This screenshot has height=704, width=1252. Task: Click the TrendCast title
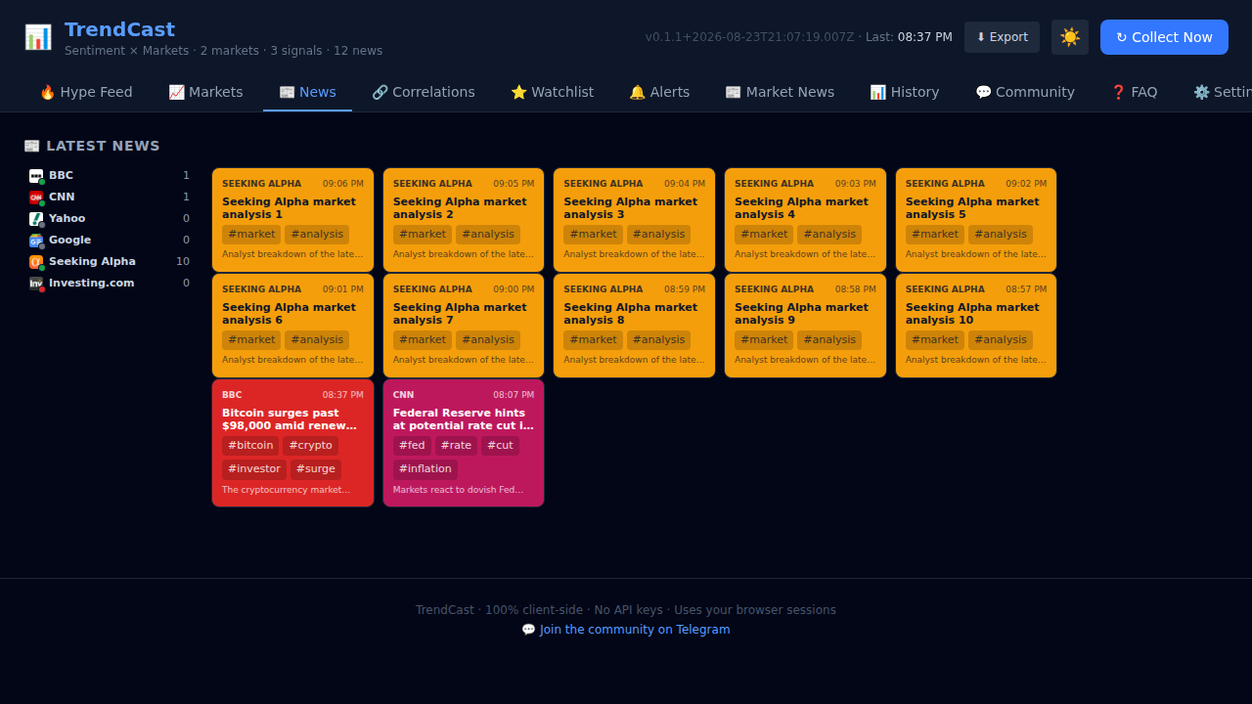tap(119, 29)
